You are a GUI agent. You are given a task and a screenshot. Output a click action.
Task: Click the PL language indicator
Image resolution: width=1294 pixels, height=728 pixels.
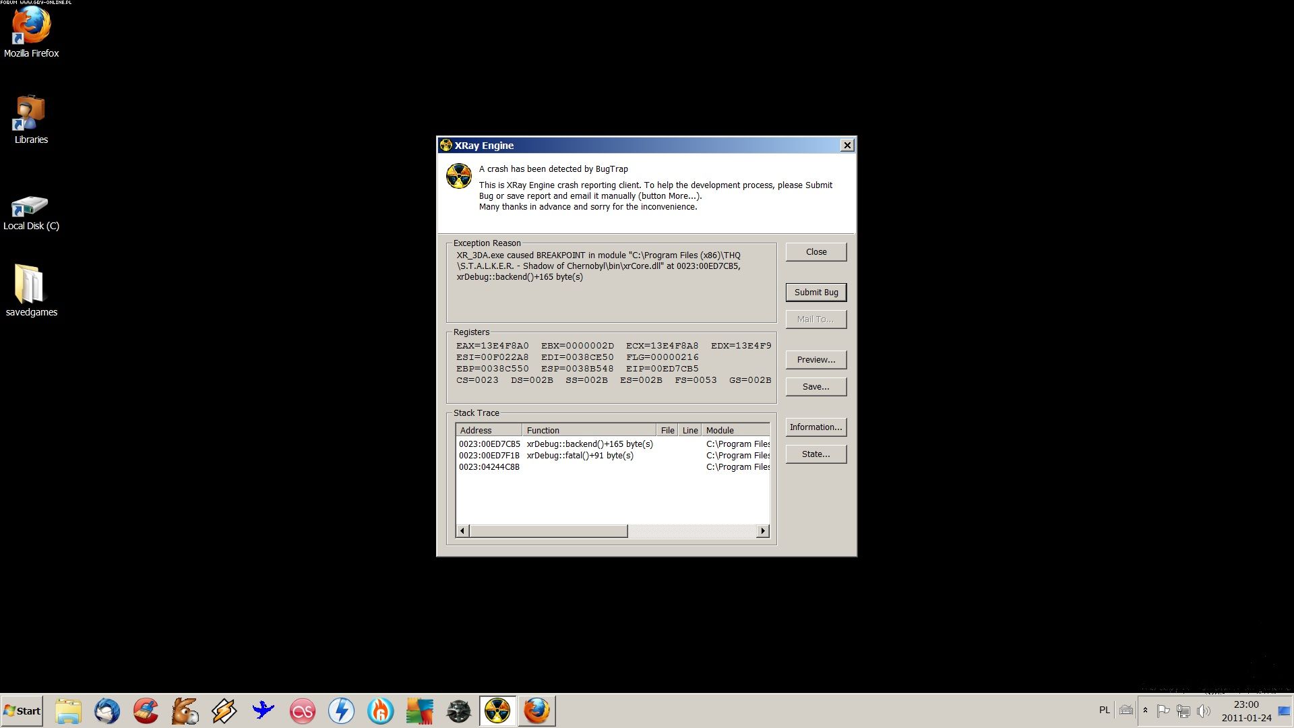1105,710
